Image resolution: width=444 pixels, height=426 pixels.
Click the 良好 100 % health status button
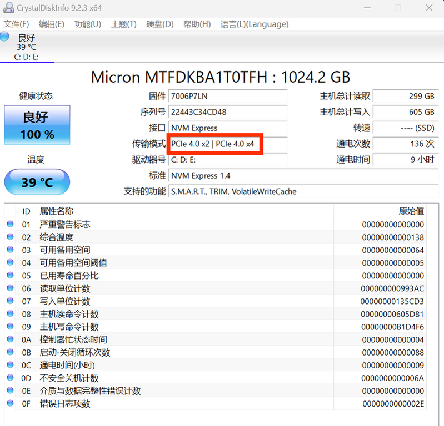[37, 125]
